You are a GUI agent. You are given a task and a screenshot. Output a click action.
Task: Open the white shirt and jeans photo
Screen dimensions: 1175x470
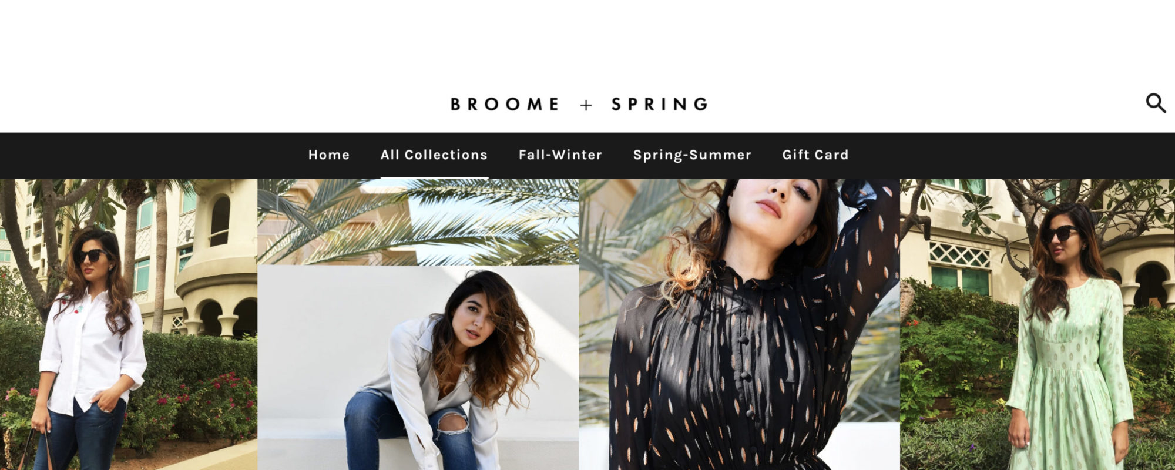coord(129,324)
